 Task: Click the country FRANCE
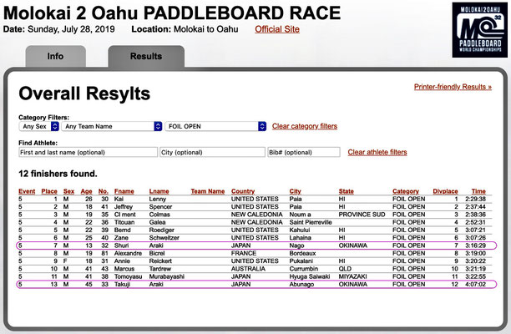click(x=244, y=254)
